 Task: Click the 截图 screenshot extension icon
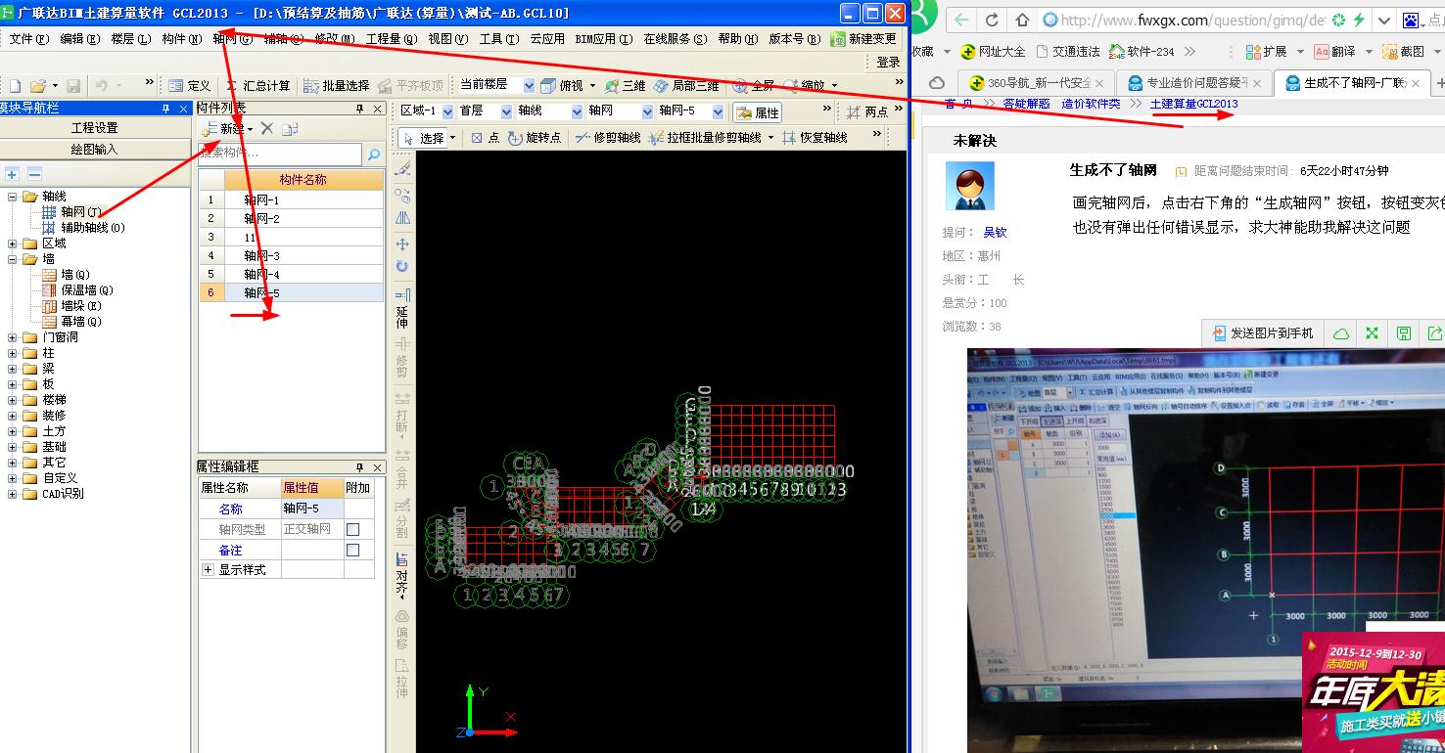click(x=1403, y=51)
